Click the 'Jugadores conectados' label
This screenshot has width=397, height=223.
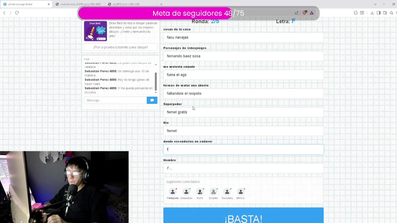click(x=183, y=182)
